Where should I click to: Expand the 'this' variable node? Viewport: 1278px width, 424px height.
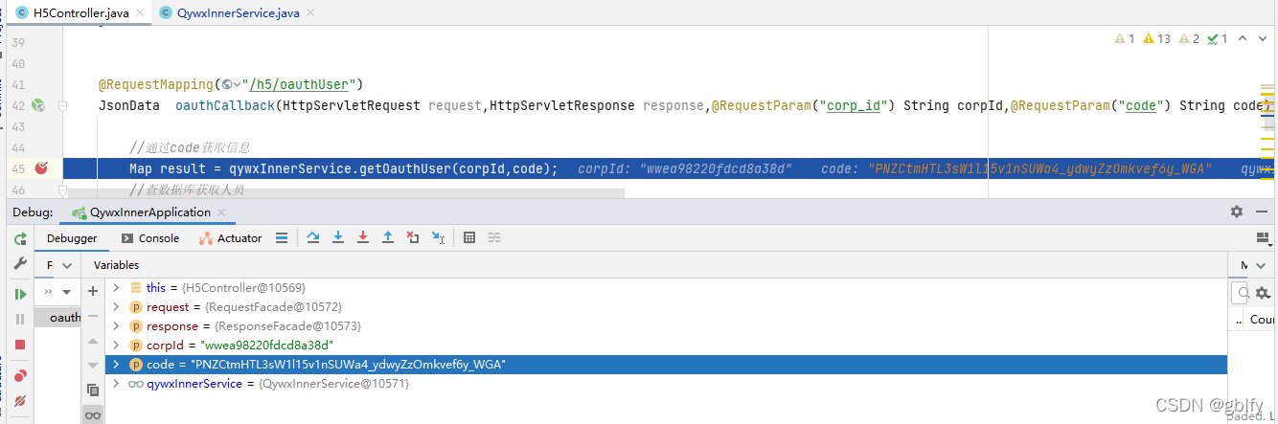pos(117,288)
